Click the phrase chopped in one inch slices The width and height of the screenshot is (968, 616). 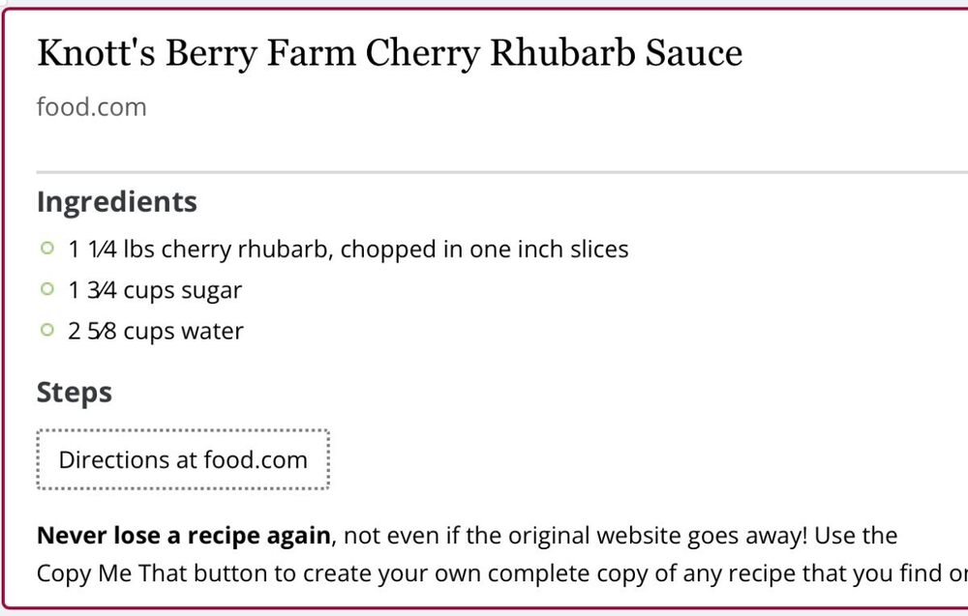[x=484, y=249]
